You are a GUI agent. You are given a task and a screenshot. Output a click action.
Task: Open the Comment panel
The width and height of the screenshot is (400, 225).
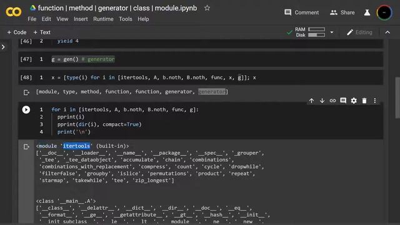(301, 12)
